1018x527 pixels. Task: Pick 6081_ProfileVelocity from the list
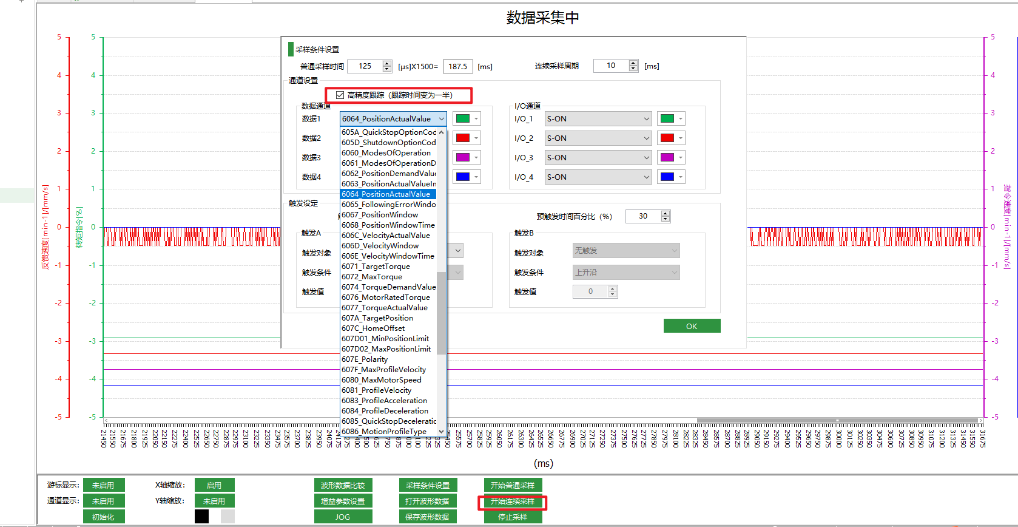pos(376,390)
